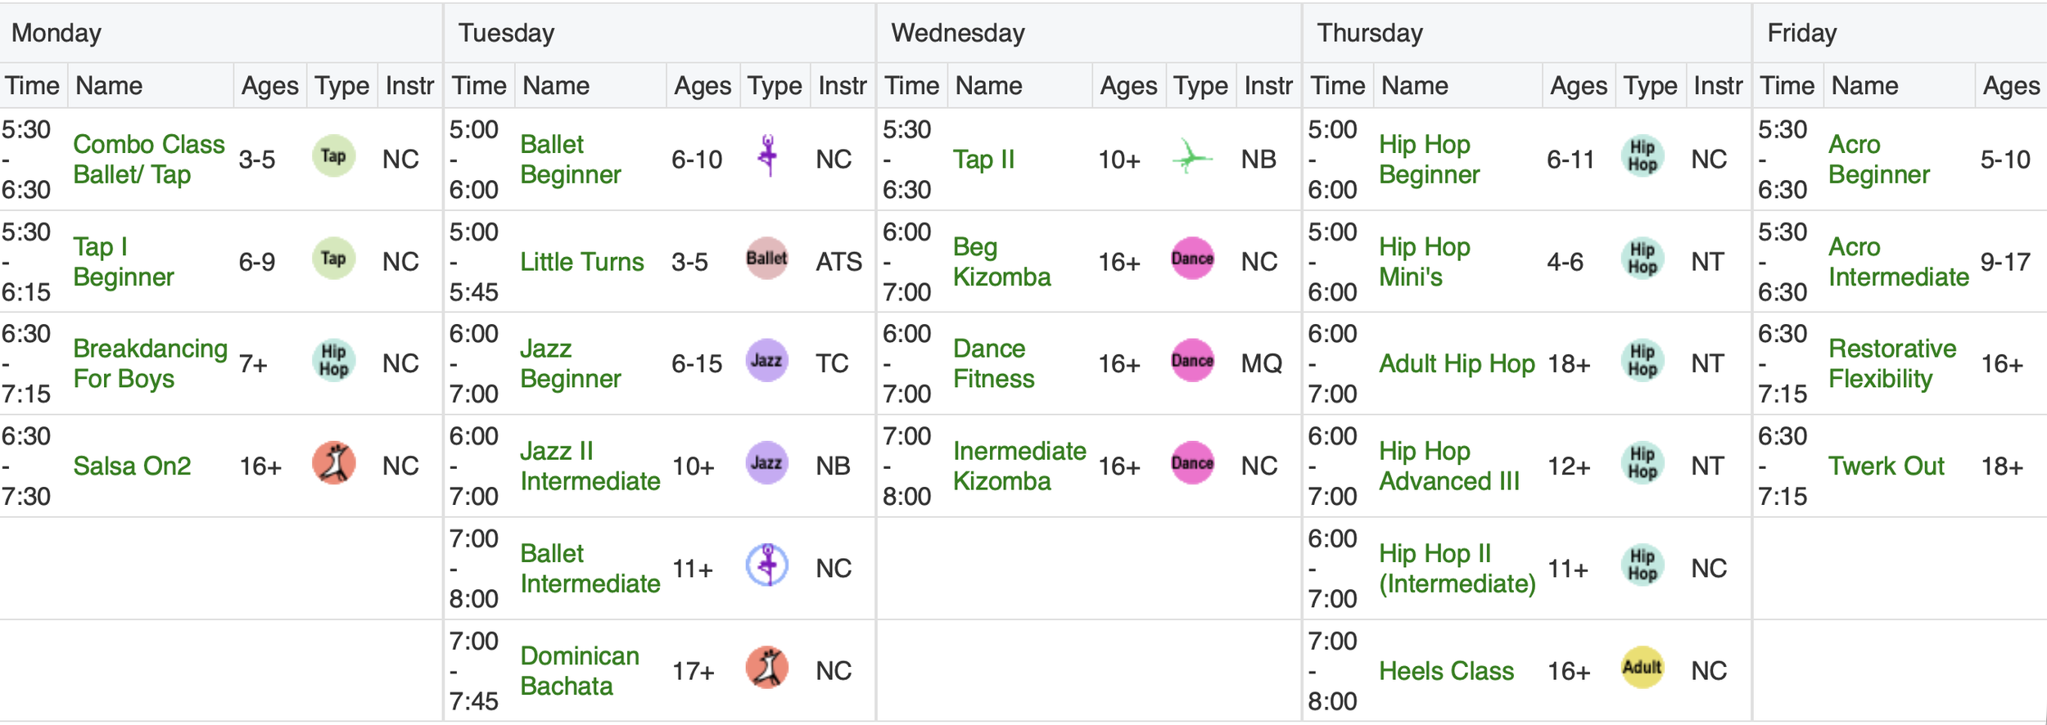
Task: Click the green acrobat icon for Tap II
Action: click(x=1191, y=156)
